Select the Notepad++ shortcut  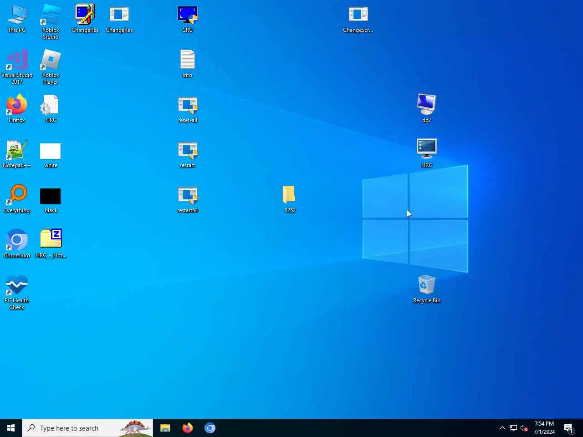coord(17,154)
